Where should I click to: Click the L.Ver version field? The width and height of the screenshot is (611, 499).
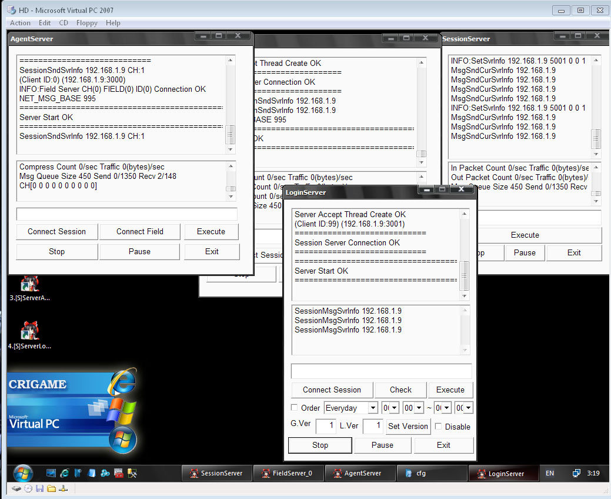coord(373,425)
